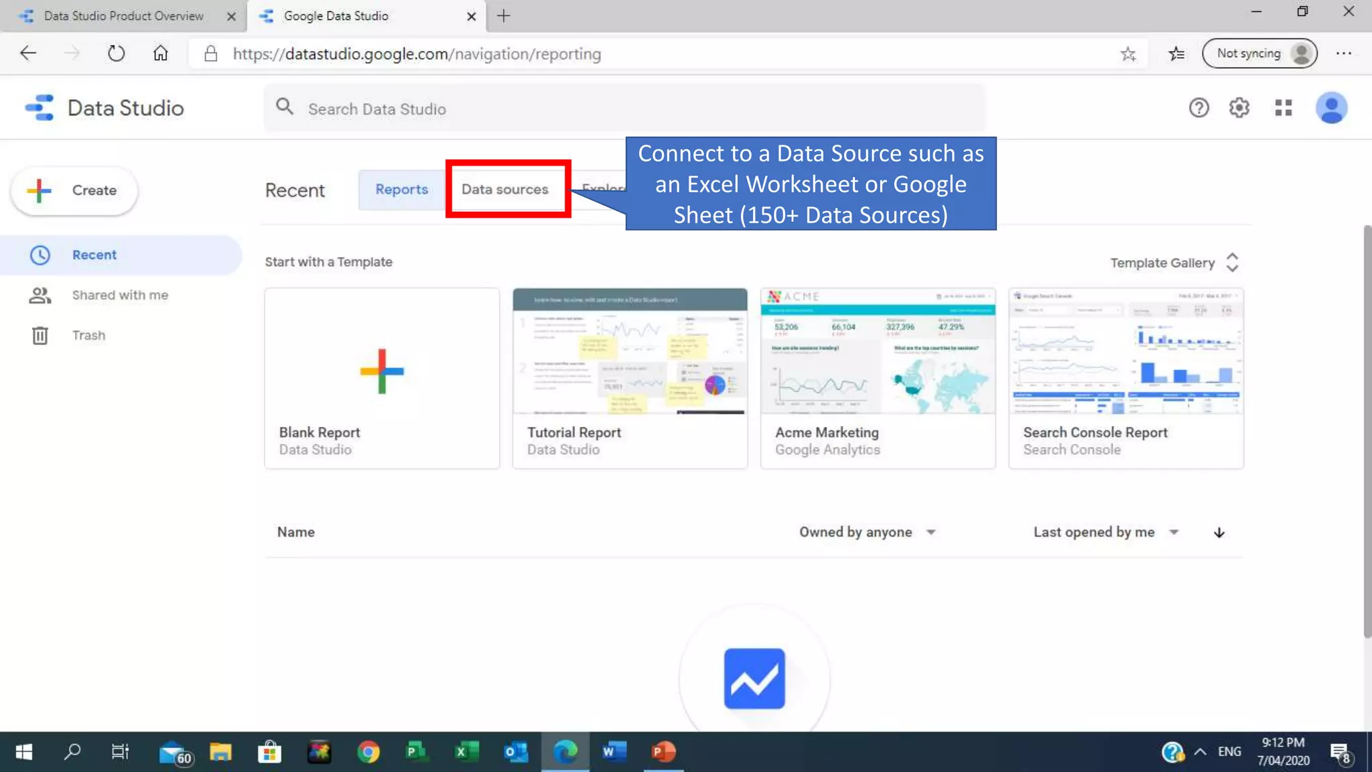This screenshot has width=1372, height=772.
Task: Open the Template Gallery link
Action: pyautogui.click(x=1162, y=263)
